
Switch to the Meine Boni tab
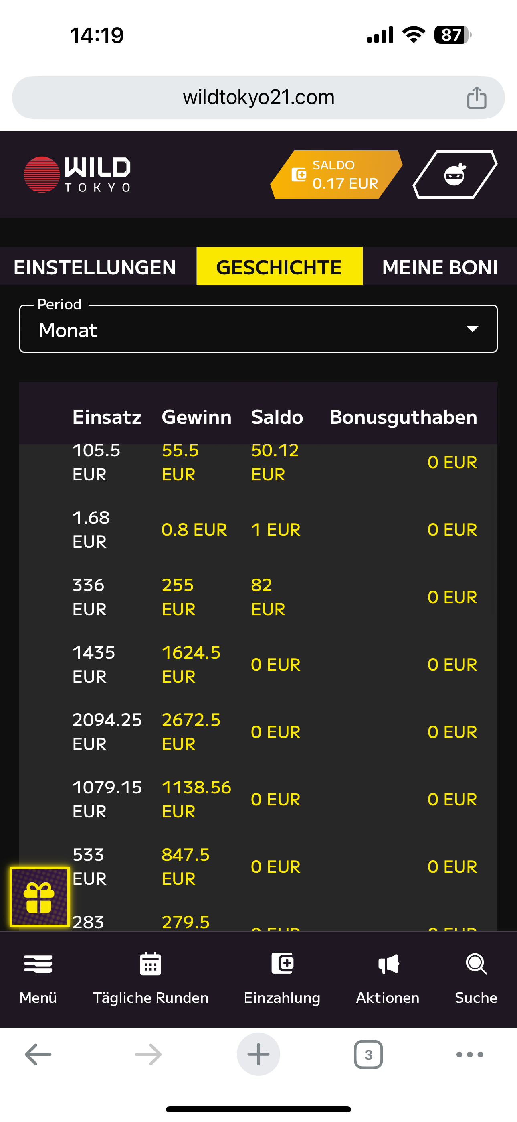click(440, 267)
